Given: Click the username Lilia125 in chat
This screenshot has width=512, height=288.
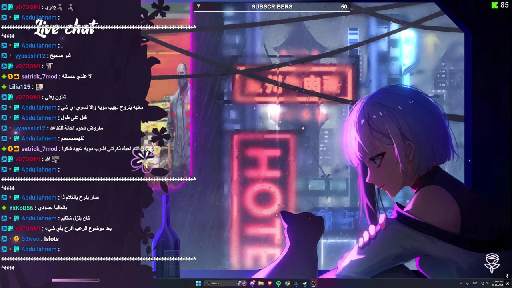Looking at the screenshot, I should click(x=20, y=87).
